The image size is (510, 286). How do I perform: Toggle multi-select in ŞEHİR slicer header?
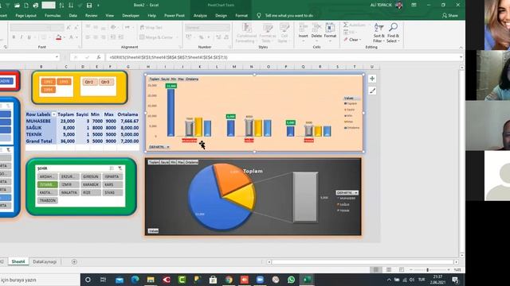[x=112, y=168]
